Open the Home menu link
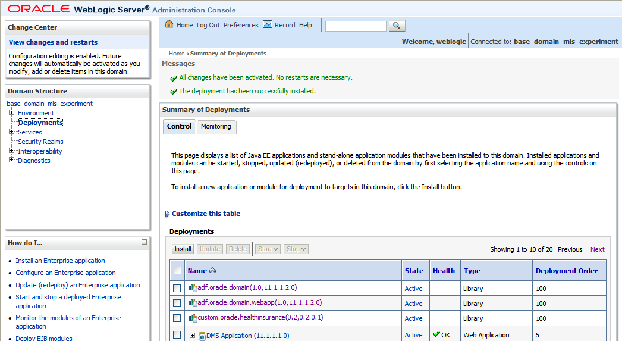Image resolution: width=622 pixels, height=341 pixels. tap(184, 25)
